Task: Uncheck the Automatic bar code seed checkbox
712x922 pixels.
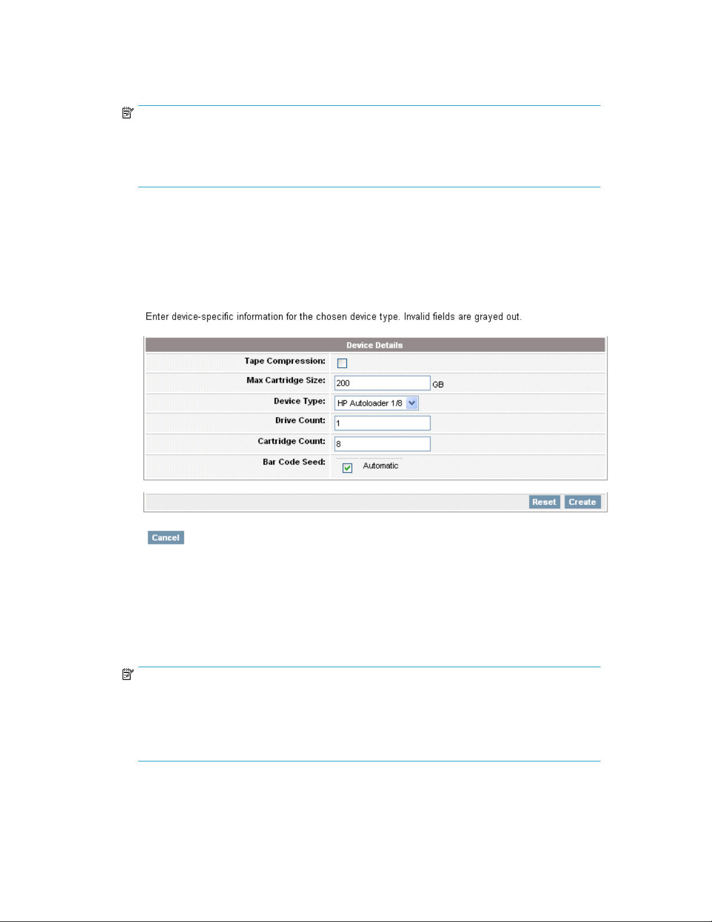Action: [348, 468]
